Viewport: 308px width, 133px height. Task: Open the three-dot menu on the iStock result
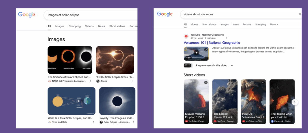point(132,81)
